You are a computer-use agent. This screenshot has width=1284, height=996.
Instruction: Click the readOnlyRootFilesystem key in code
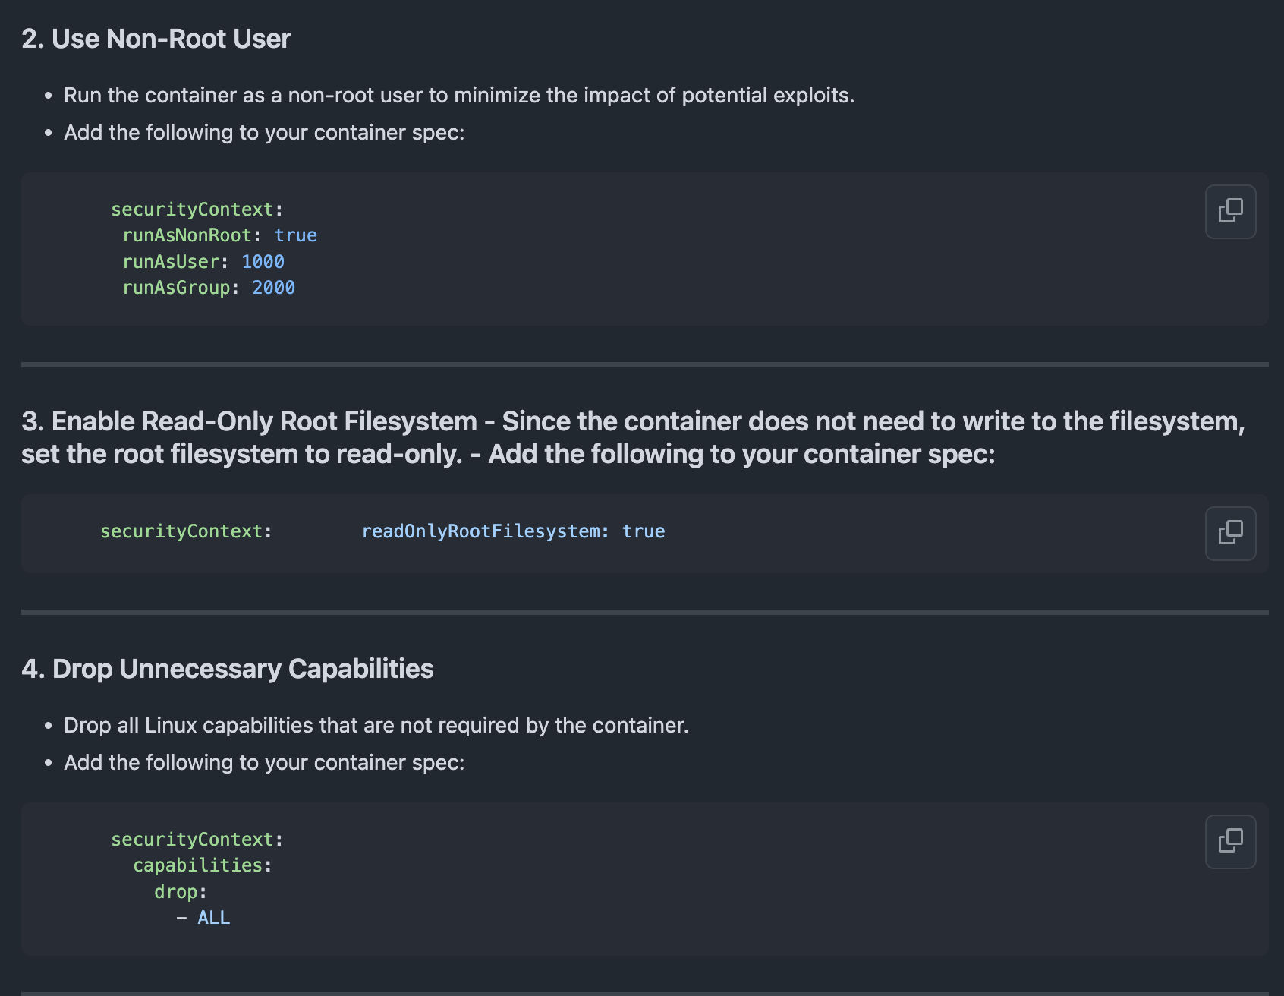tap(481, 531)
